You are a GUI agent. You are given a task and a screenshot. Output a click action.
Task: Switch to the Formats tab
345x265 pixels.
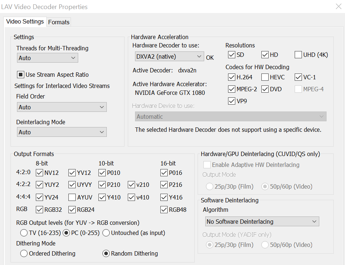59,22
